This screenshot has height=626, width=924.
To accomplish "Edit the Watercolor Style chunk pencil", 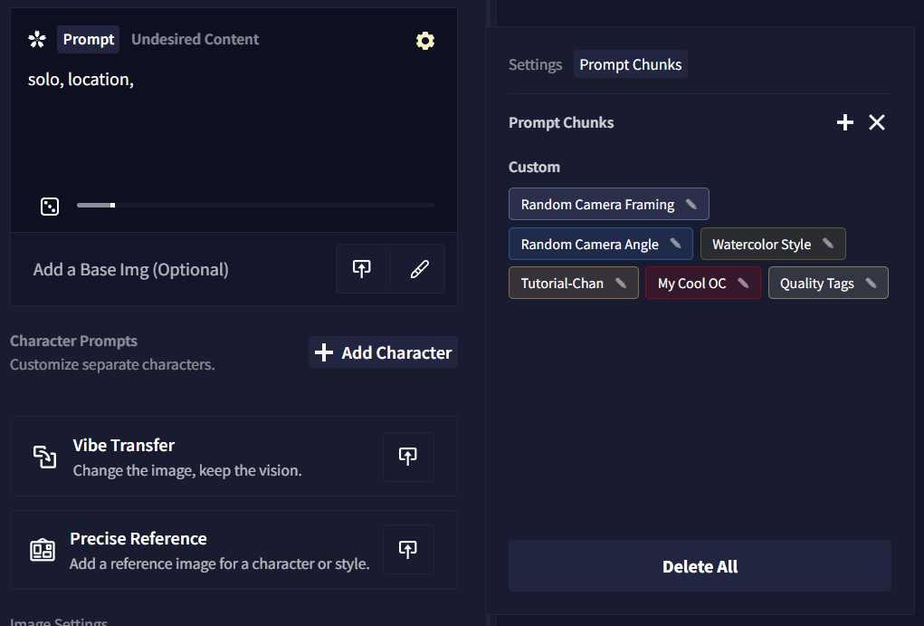I will 827,244.
